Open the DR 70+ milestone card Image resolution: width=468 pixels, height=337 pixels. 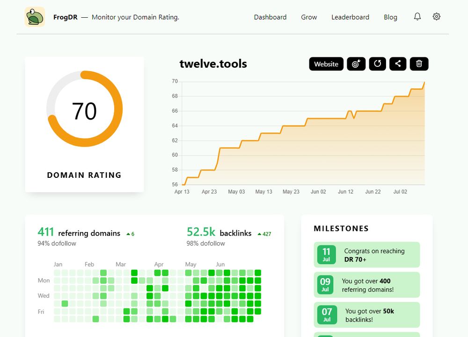coord(367,255)
